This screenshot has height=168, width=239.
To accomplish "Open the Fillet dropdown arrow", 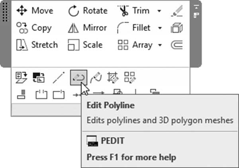I will pos(160,28).
